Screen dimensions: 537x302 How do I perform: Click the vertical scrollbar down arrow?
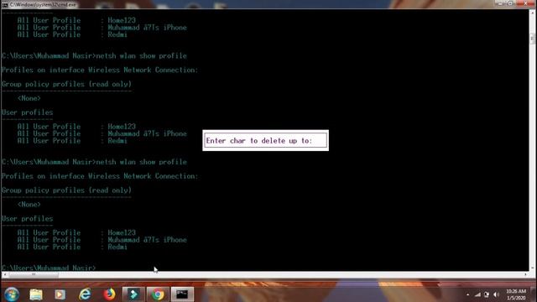pyautogui.click(x=533, y=268)
